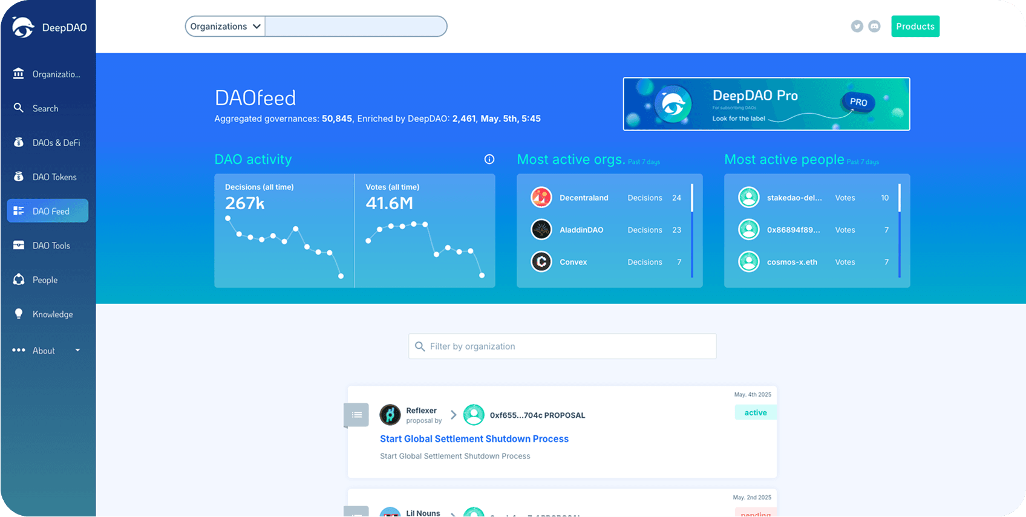The image size is (1026, 517).
Task: Click the DAO Tools toolbox icon
Action: pyautogui.click(x=19, y=245)
